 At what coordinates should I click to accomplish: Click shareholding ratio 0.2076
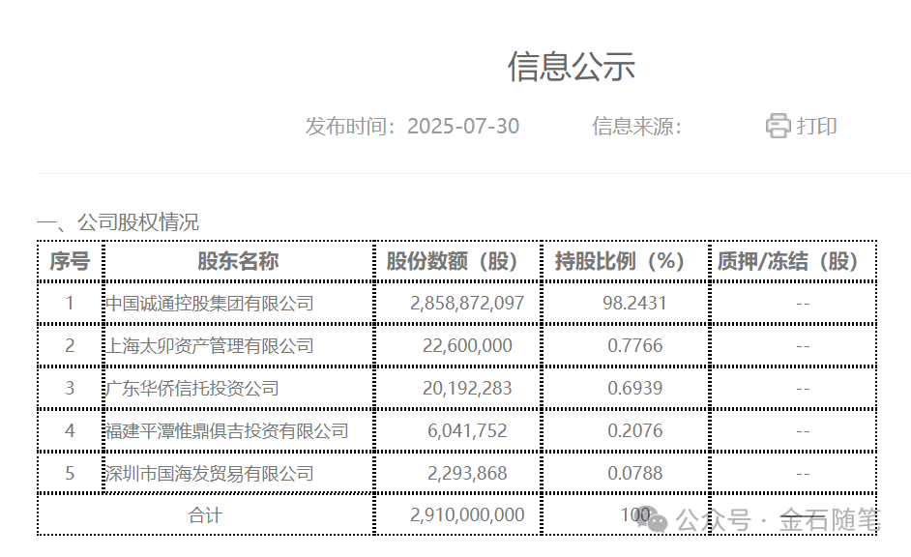(x=635, y=430)
